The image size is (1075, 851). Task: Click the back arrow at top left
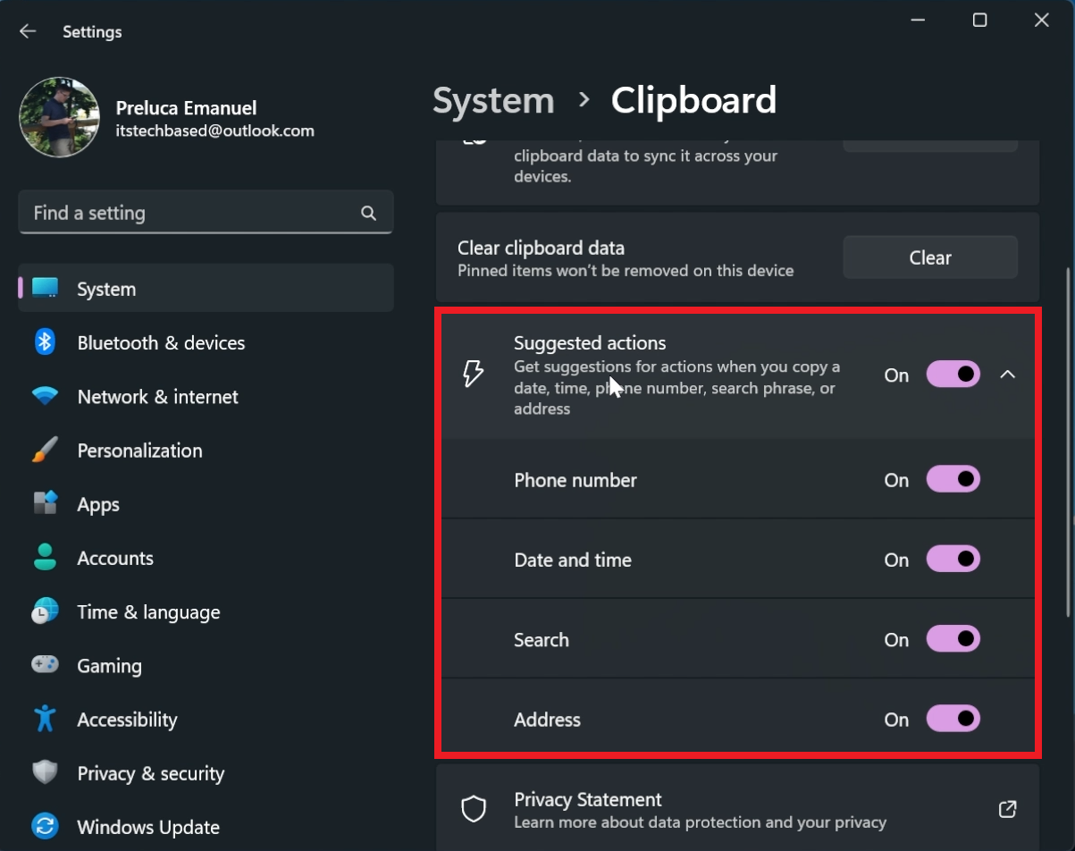point(28,30)
